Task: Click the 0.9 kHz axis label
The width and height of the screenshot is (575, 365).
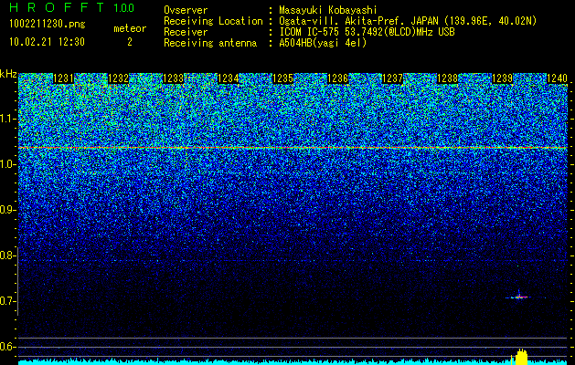Action: pos(8,210)
